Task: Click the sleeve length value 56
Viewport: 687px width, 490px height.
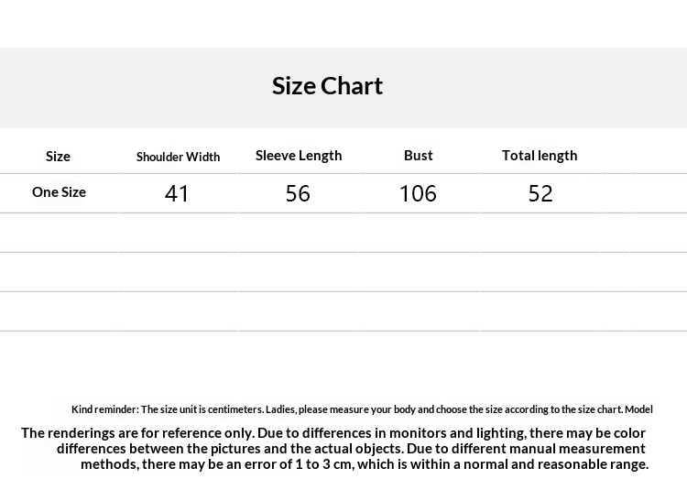Action: (x=298, y=194)
